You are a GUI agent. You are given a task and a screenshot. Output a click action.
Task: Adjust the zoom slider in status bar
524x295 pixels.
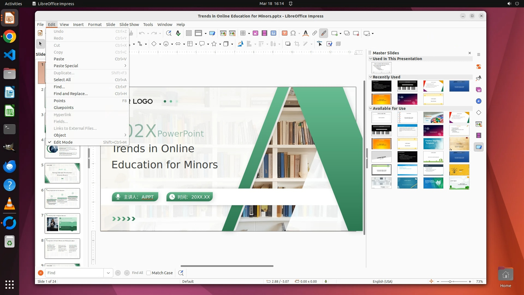coord(450,282)
